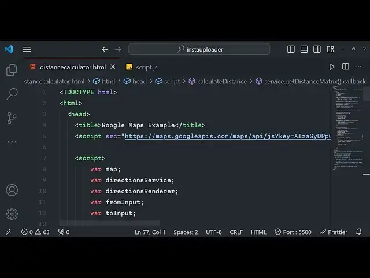Select the head breadcrumb item

click(x=135, y=81)
